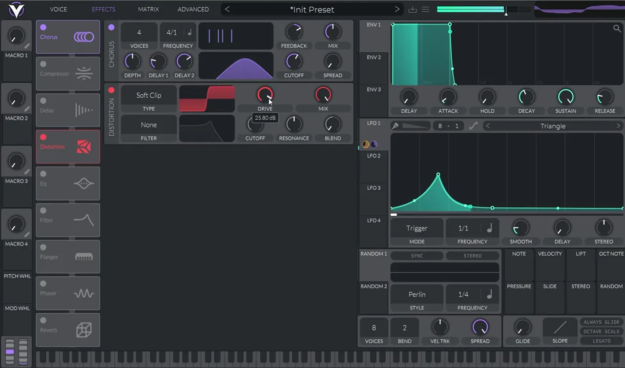
Task: Open the LFO 1 Trigger mode selector
Action: (417, 228)
